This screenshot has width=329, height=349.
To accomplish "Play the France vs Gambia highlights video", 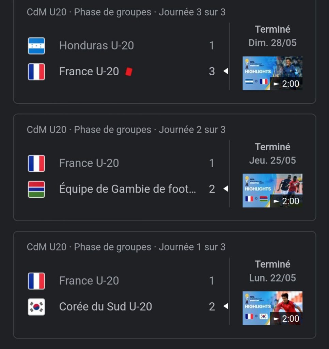I will (x=272, y=191).
